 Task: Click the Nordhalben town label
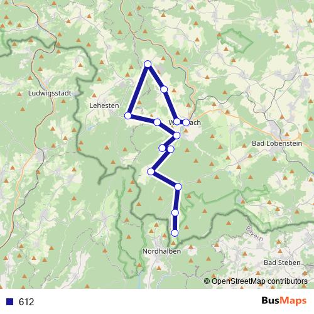[161, 251]
